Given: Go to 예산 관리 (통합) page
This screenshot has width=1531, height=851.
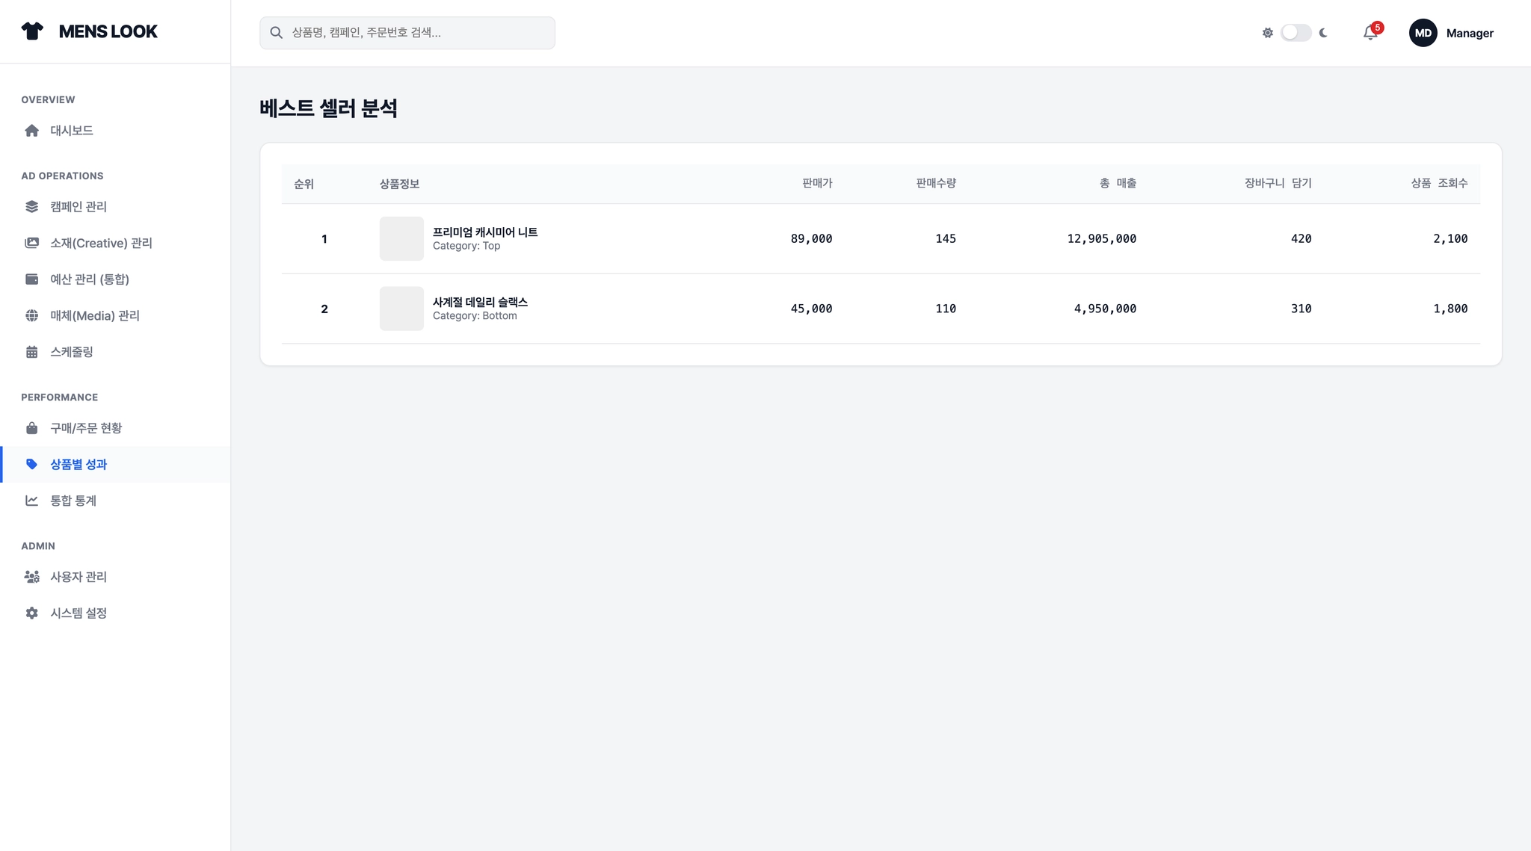Looking at the screenshot, I should point(90,279).
